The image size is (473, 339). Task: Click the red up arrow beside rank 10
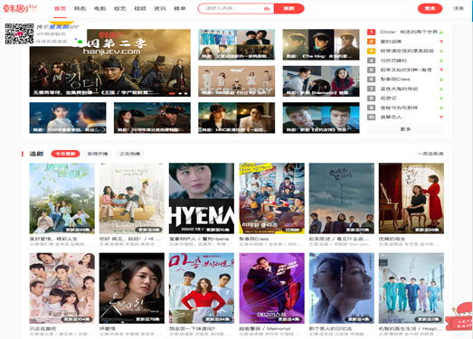(441, 117)
